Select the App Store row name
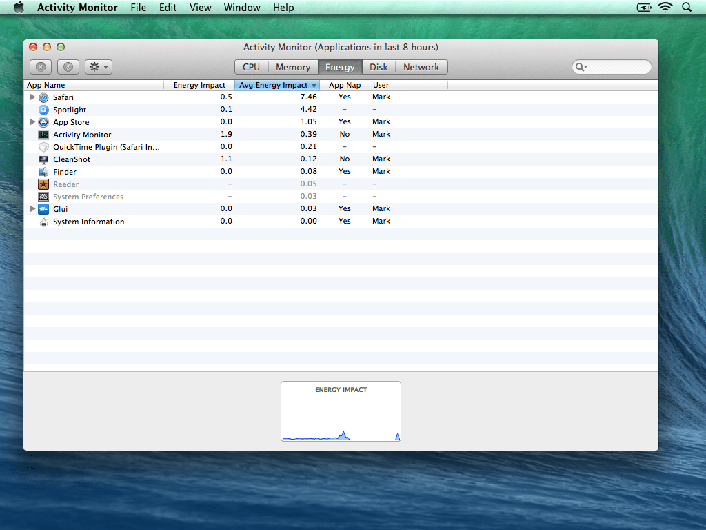 (71, 122)
